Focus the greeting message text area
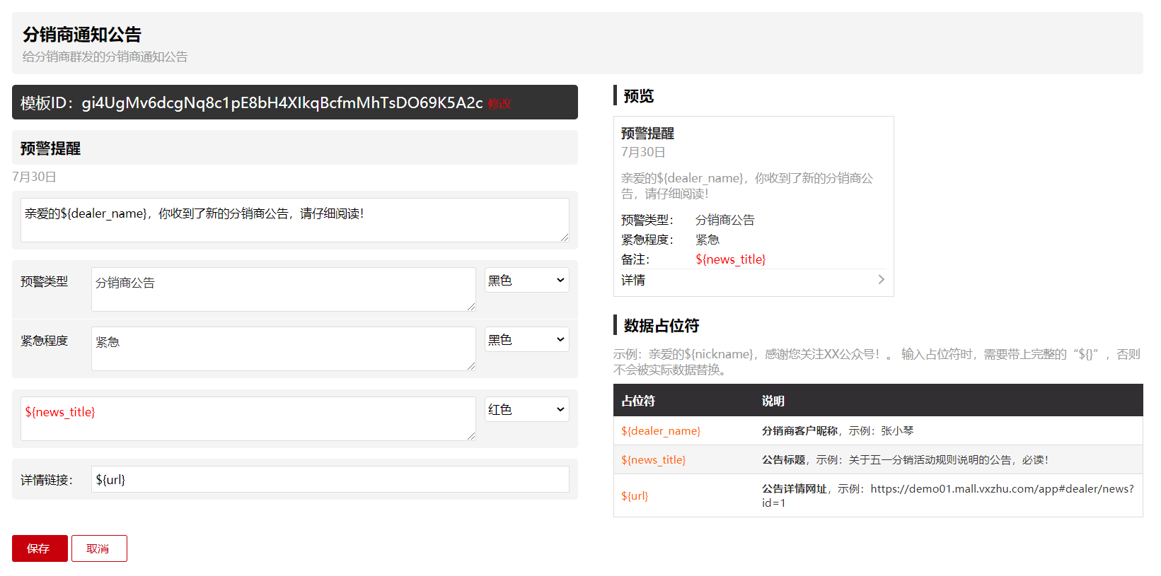 tap(294, 220)
